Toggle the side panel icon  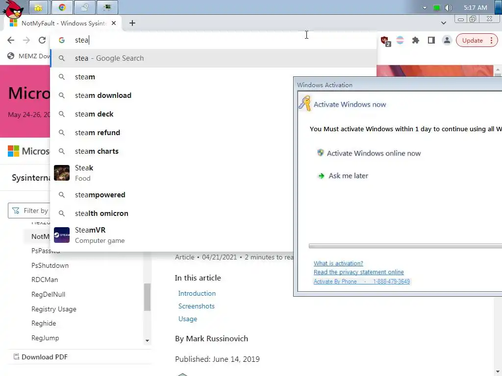tap(431, 40)
